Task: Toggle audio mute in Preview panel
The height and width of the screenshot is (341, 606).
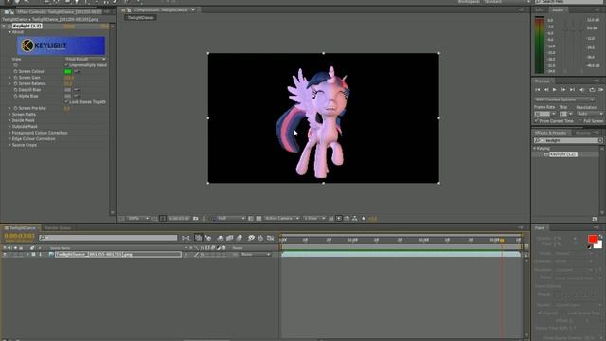Action: click(x=582, y=90)
